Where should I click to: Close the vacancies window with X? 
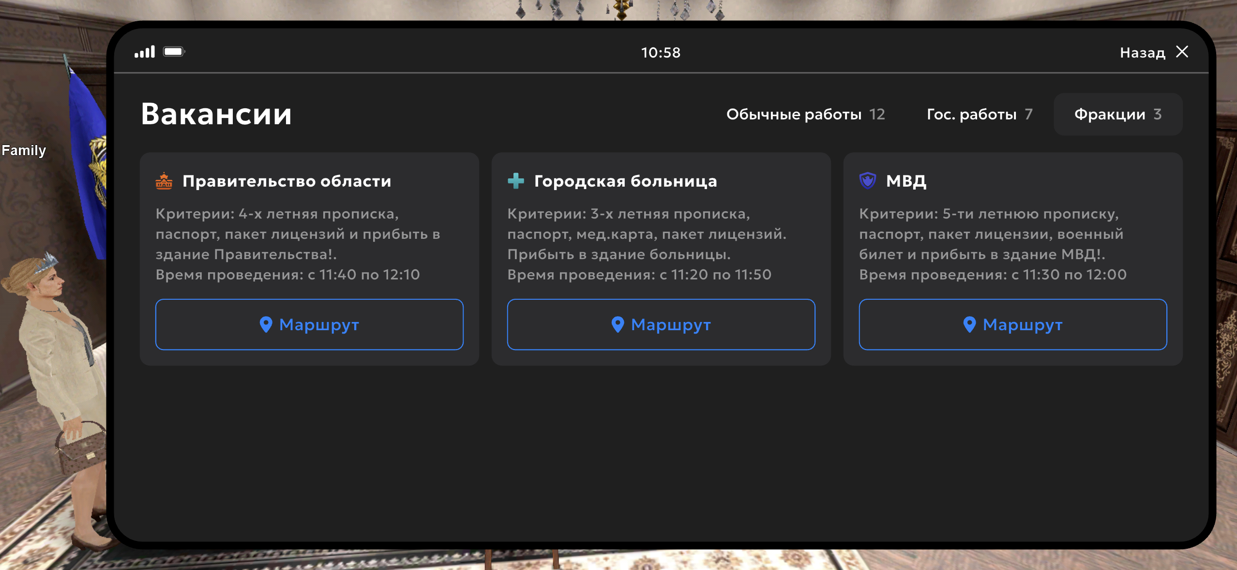[1182, 52]
